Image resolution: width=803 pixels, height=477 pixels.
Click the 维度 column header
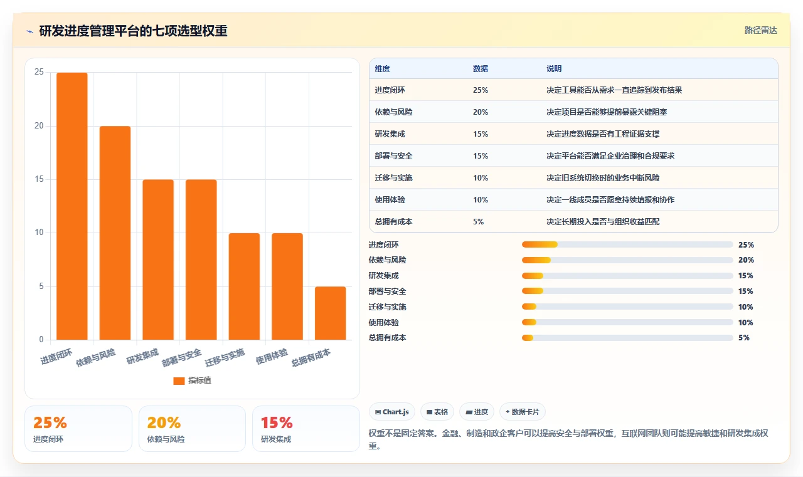pos(382,68)
